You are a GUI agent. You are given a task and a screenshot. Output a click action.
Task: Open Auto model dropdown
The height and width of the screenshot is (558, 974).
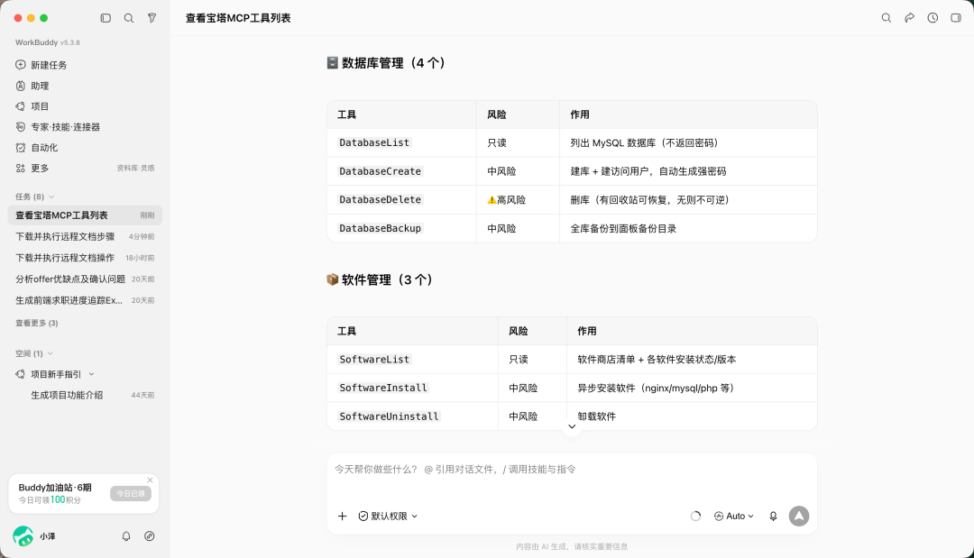(x=733, y=516)
